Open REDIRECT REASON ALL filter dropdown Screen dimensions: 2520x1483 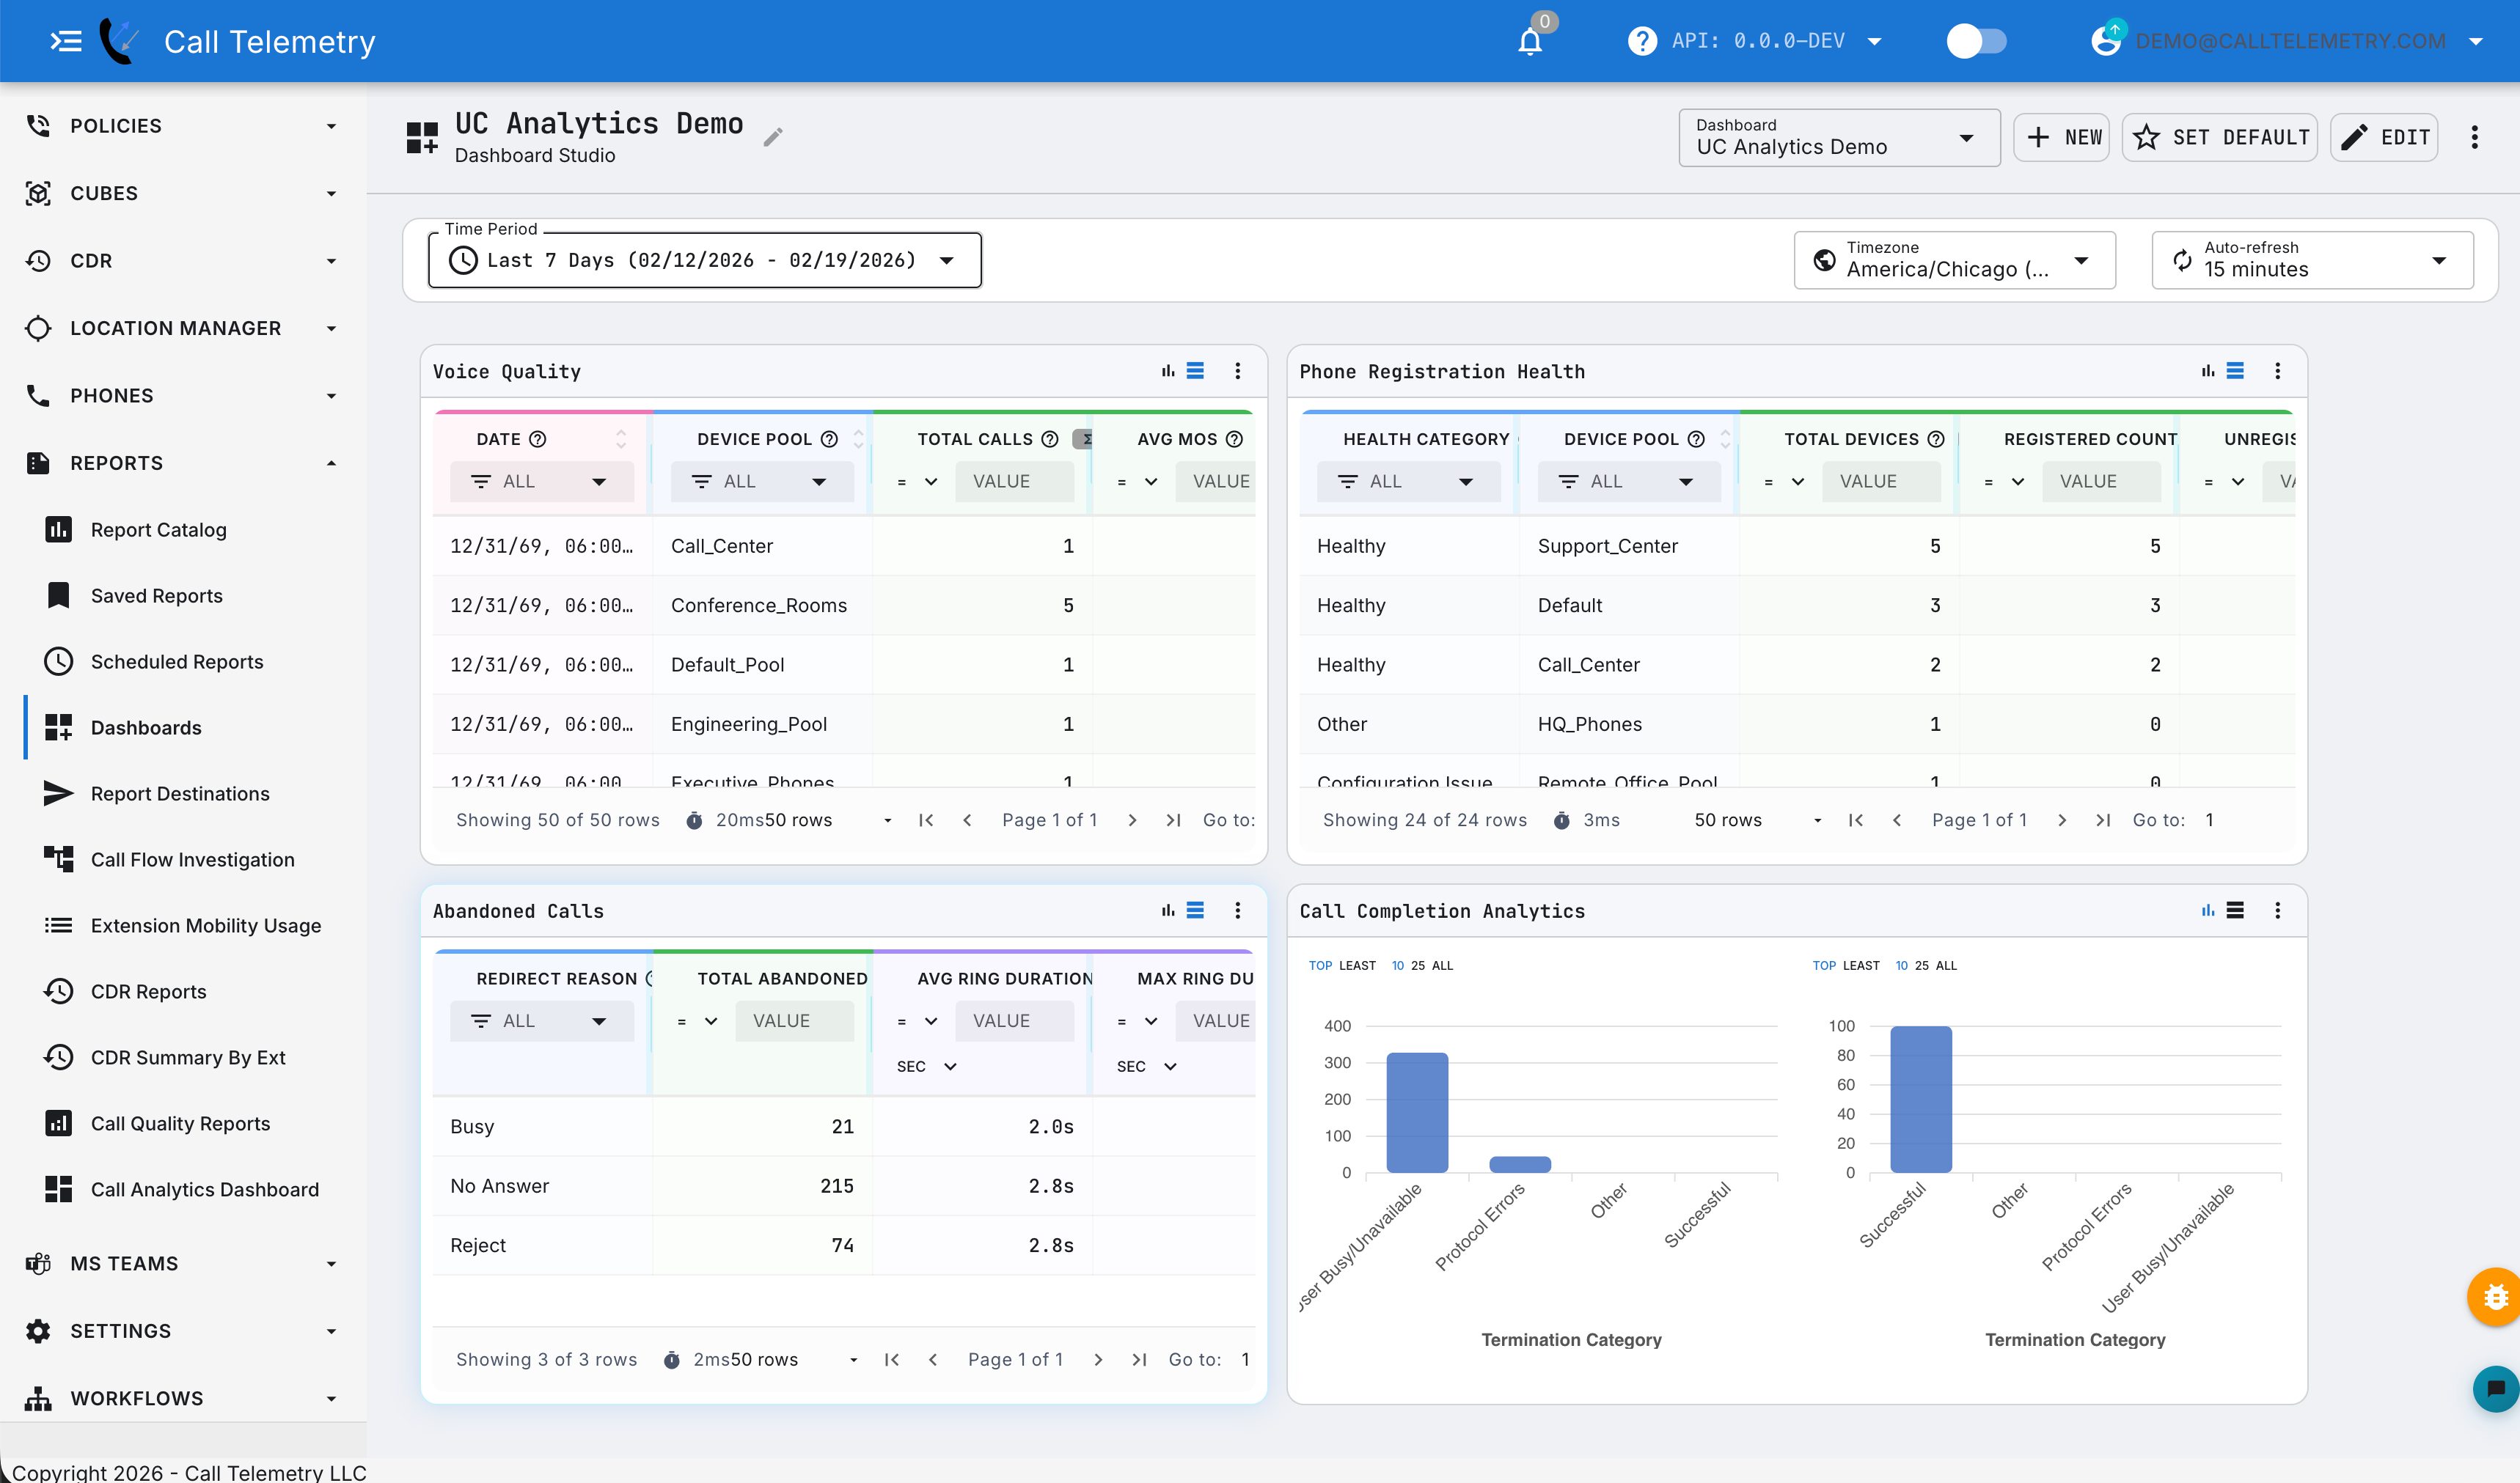(x=541, y=1021)
